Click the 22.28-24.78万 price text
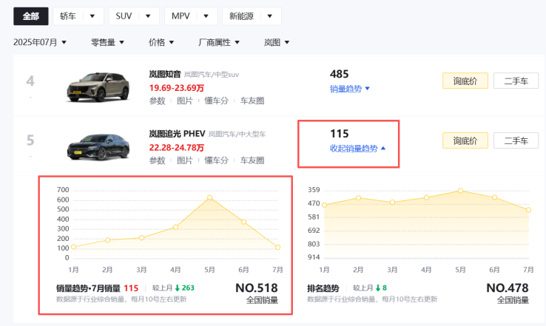The image size is (546, 326). coord(177,148)
